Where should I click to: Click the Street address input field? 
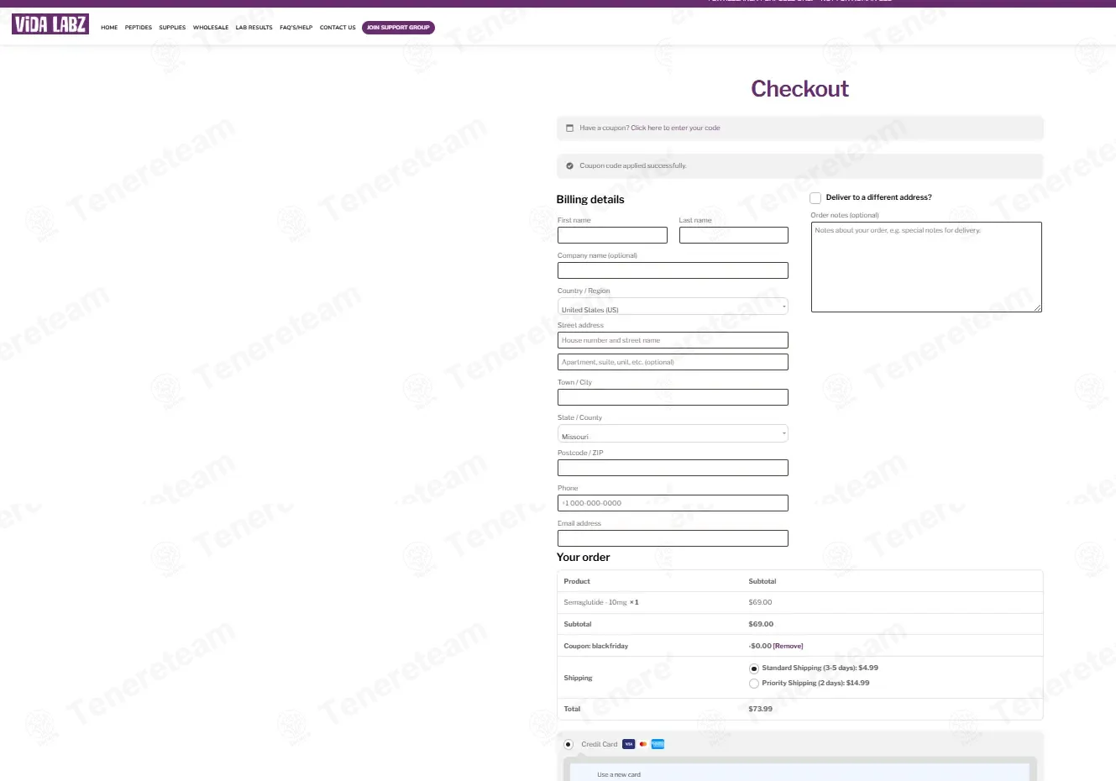point(672,340)
